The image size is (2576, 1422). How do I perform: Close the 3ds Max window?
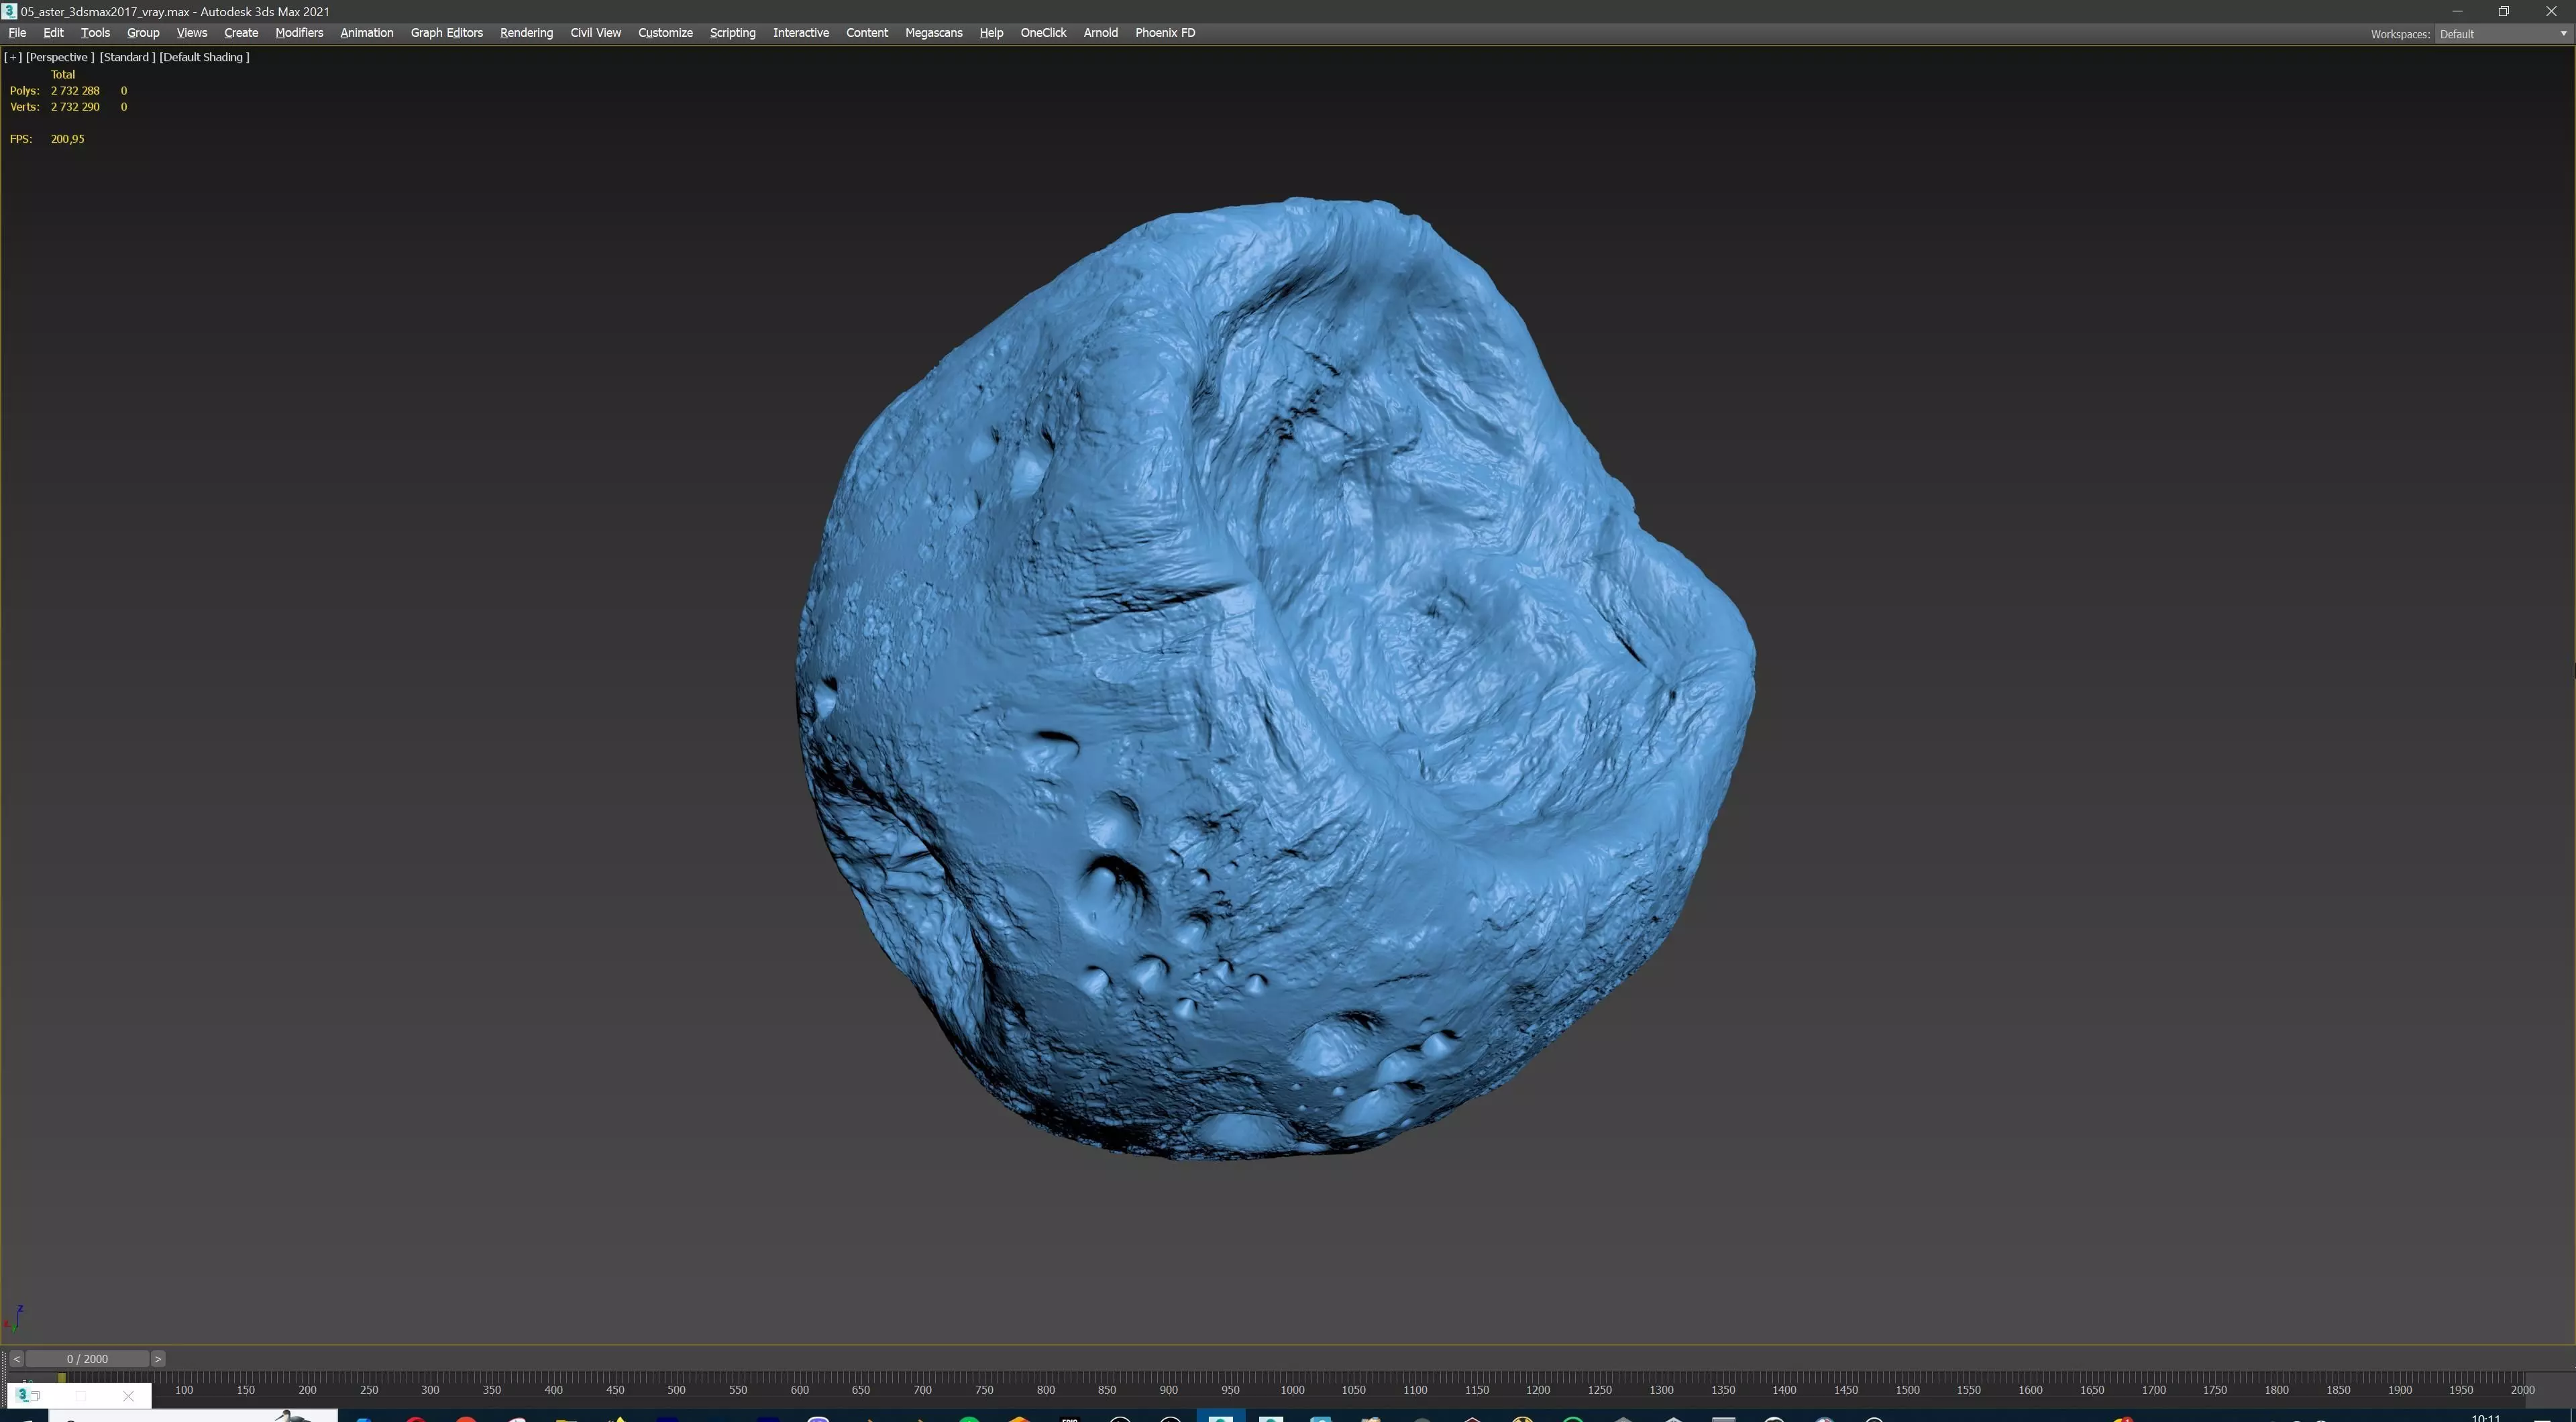pos(2551,11)
